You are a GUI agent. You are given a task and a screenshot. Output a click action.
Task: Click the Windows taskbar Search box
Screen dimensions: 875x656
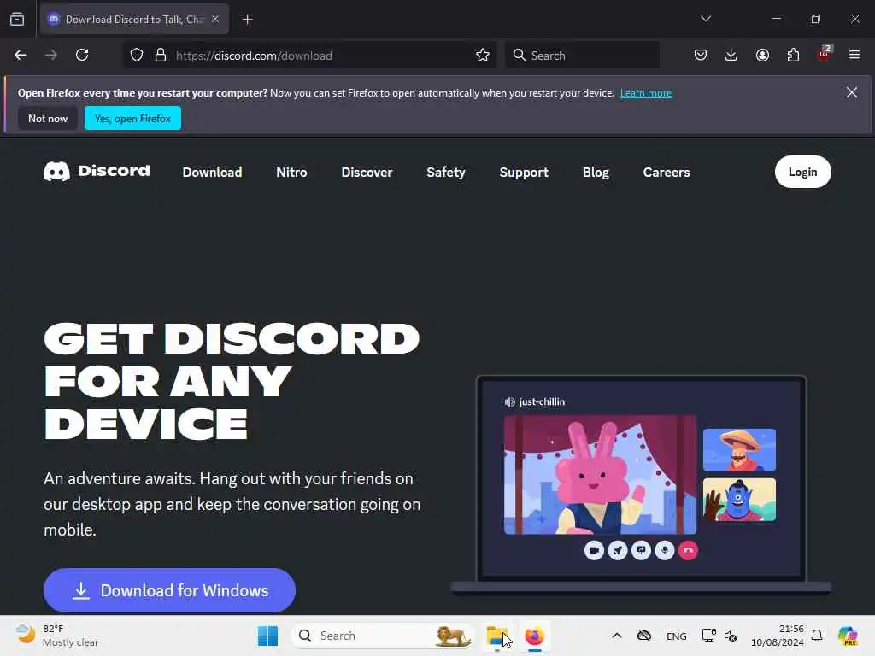point(383,635)
